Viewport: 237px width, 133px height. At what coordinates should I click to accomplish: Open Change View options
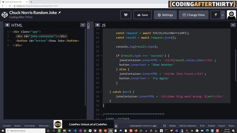tap(194, 15)
